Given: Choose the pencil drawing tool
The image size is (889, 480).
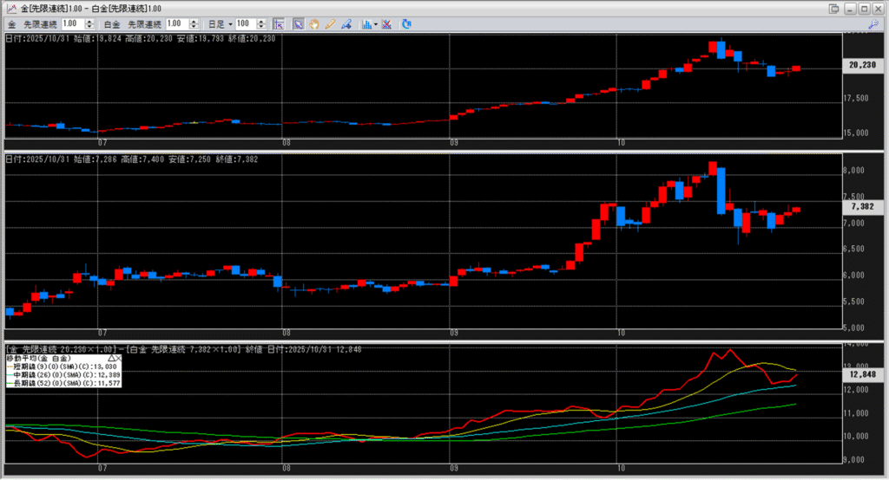Looking at the screenshot, I should pos(330,23).
